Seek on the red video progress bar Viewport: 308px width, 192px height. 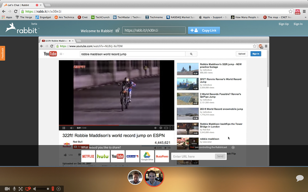[117, 125]
